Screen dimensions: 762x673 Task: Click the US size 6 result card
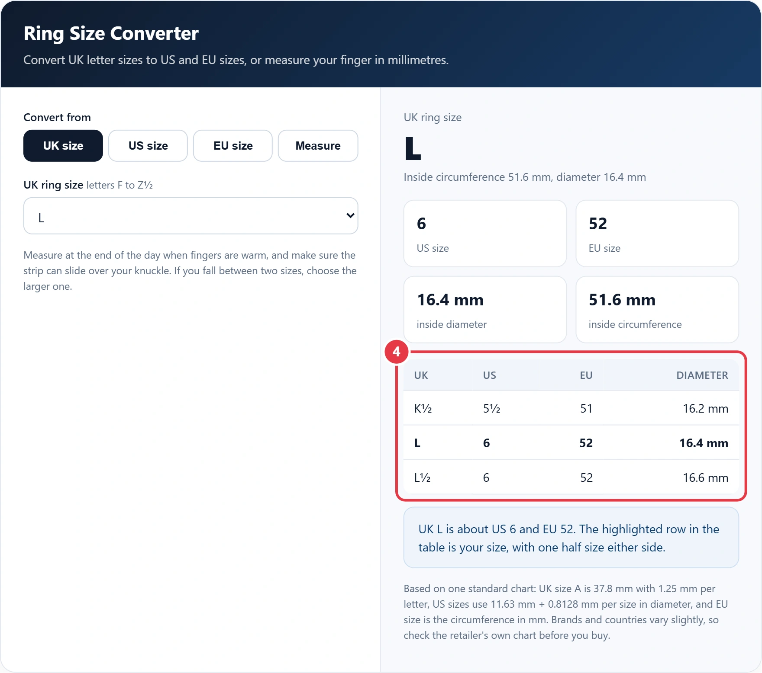coord(485,234)
